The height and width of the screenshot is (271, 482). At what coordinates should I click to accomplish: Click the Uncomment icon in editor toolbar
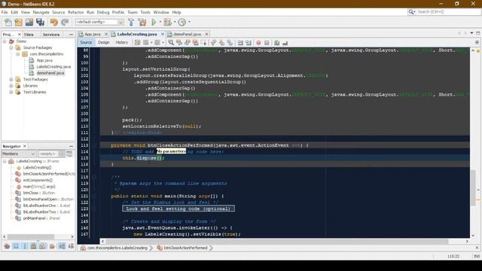pyautogui.click(x=285, y=43)
